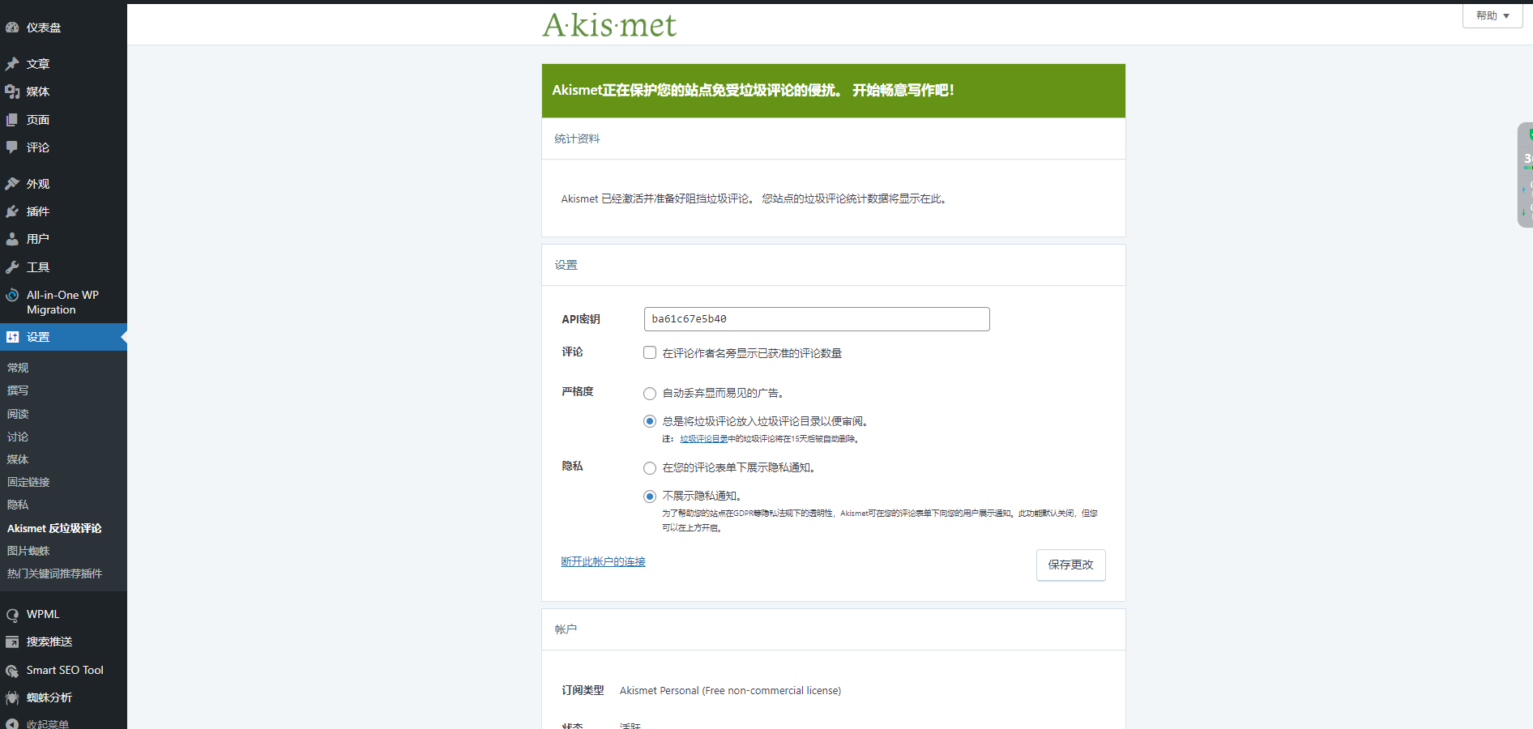This screenshot has width=1533, height=729.
Task: Select radio 总是将垃圾评论放入垃圾评论目录
Action: coord(650,421)
